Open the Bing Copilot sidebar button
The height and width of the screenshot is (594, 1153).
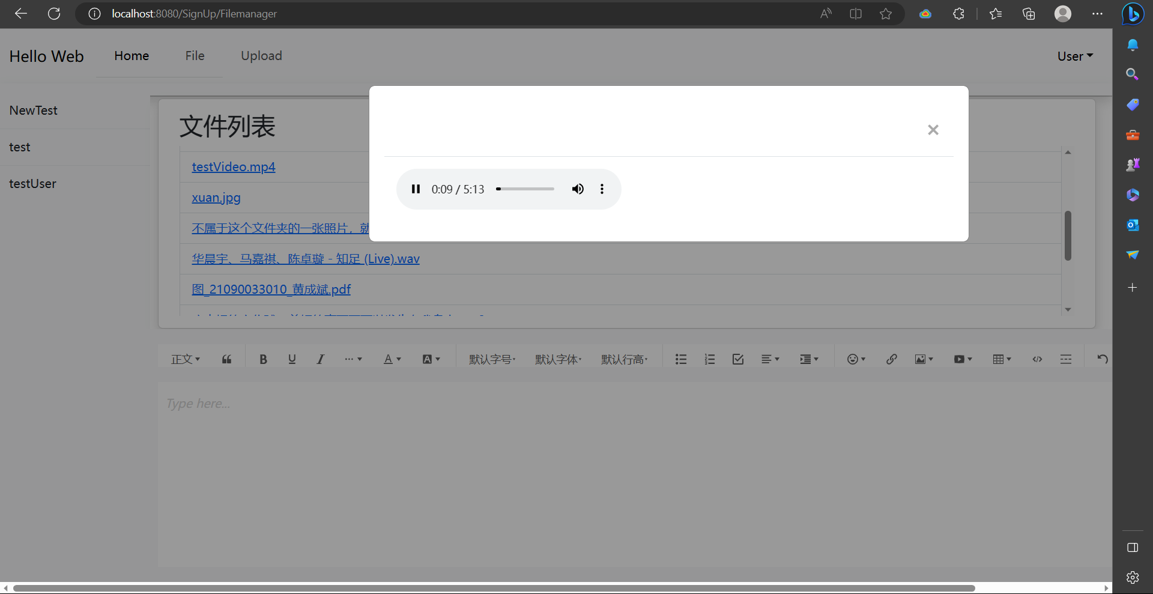tap(1133, 14)
